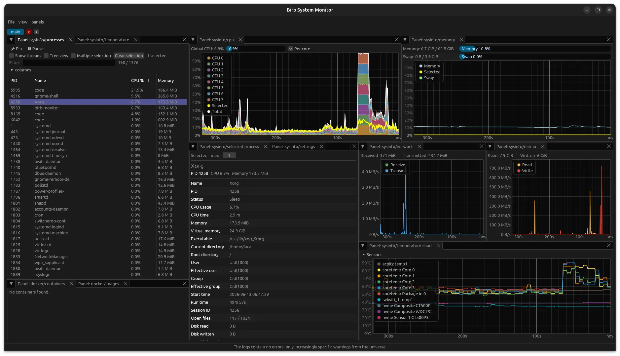Close the disk-io panel group

coord(609,146)
